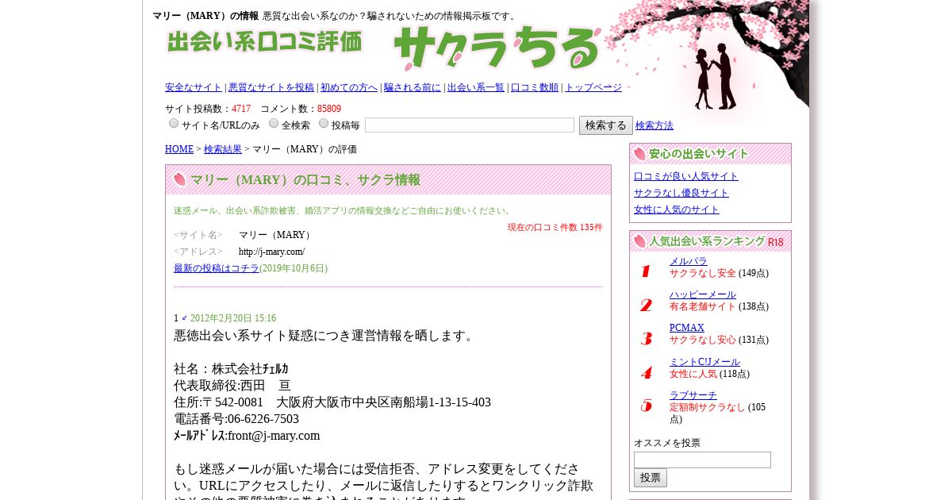The image size is (952, 500).
Task: Open 悪質なサイトを投稿 menu link
Action: [x=271, y=87]
